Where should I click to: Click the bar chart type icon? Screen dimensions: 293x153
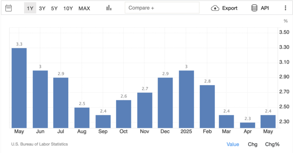(109, 8)
